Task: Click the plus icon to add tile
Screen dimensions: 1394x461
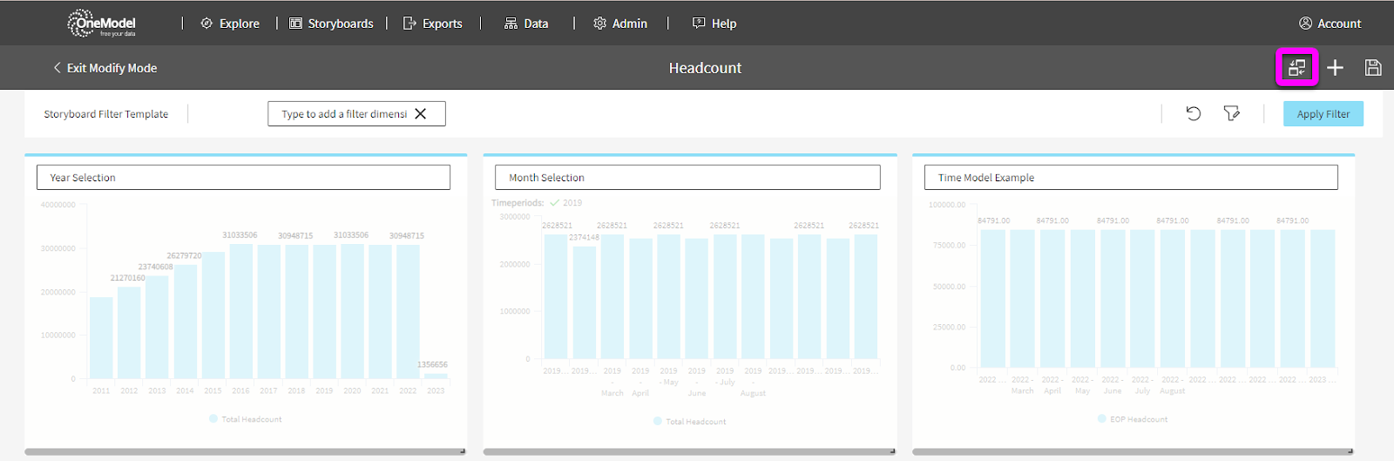Action: [1335, 68]
